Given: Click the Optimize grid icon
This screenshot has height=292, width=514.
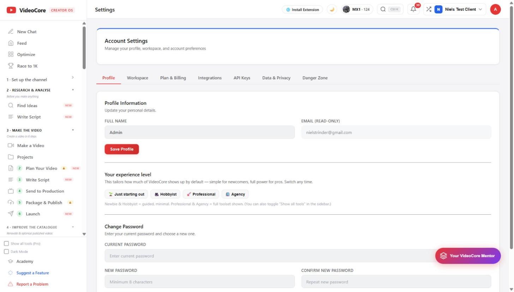Looking at the screenshot, I should point(11,54).
